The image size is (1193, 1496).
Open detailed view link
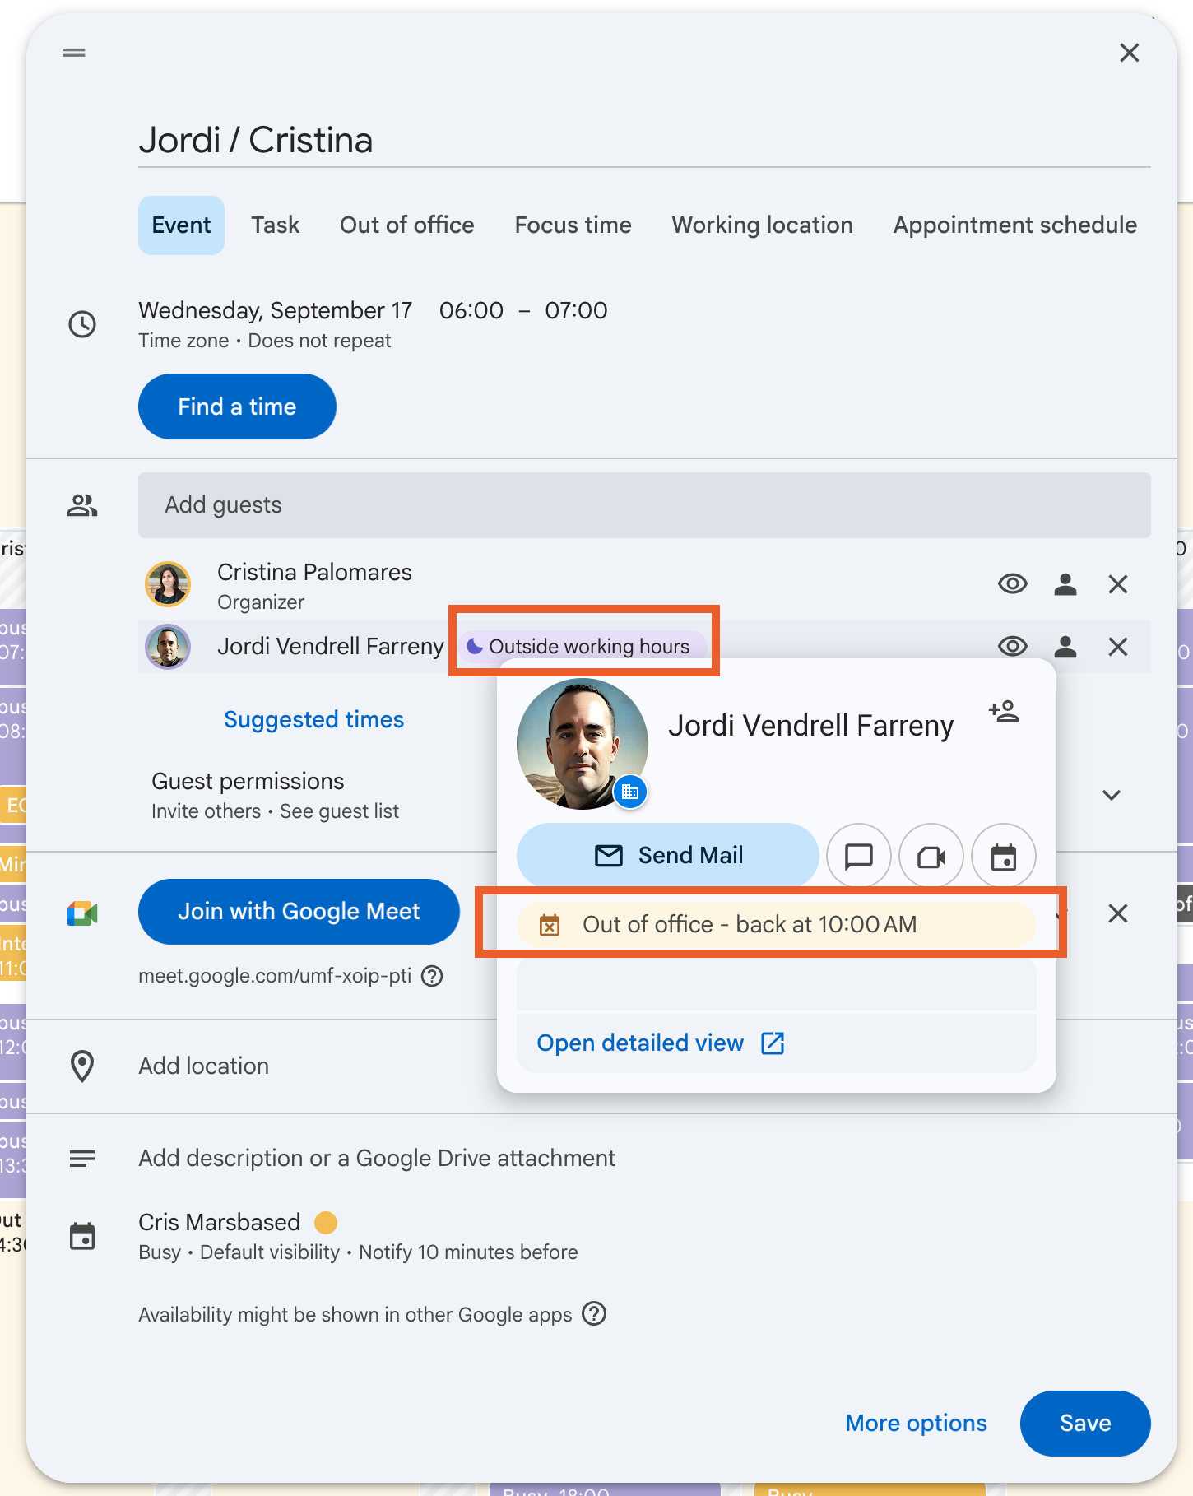pos(661,1043)
